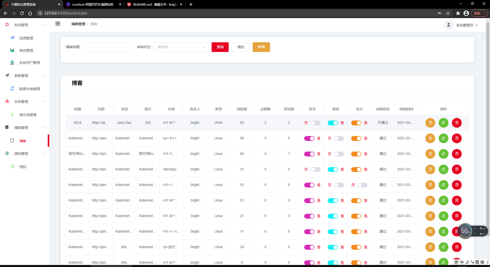The image size is (490, 267).
Task: Click the crown icon beside 角色管理
Action: (x=12, y=50)
